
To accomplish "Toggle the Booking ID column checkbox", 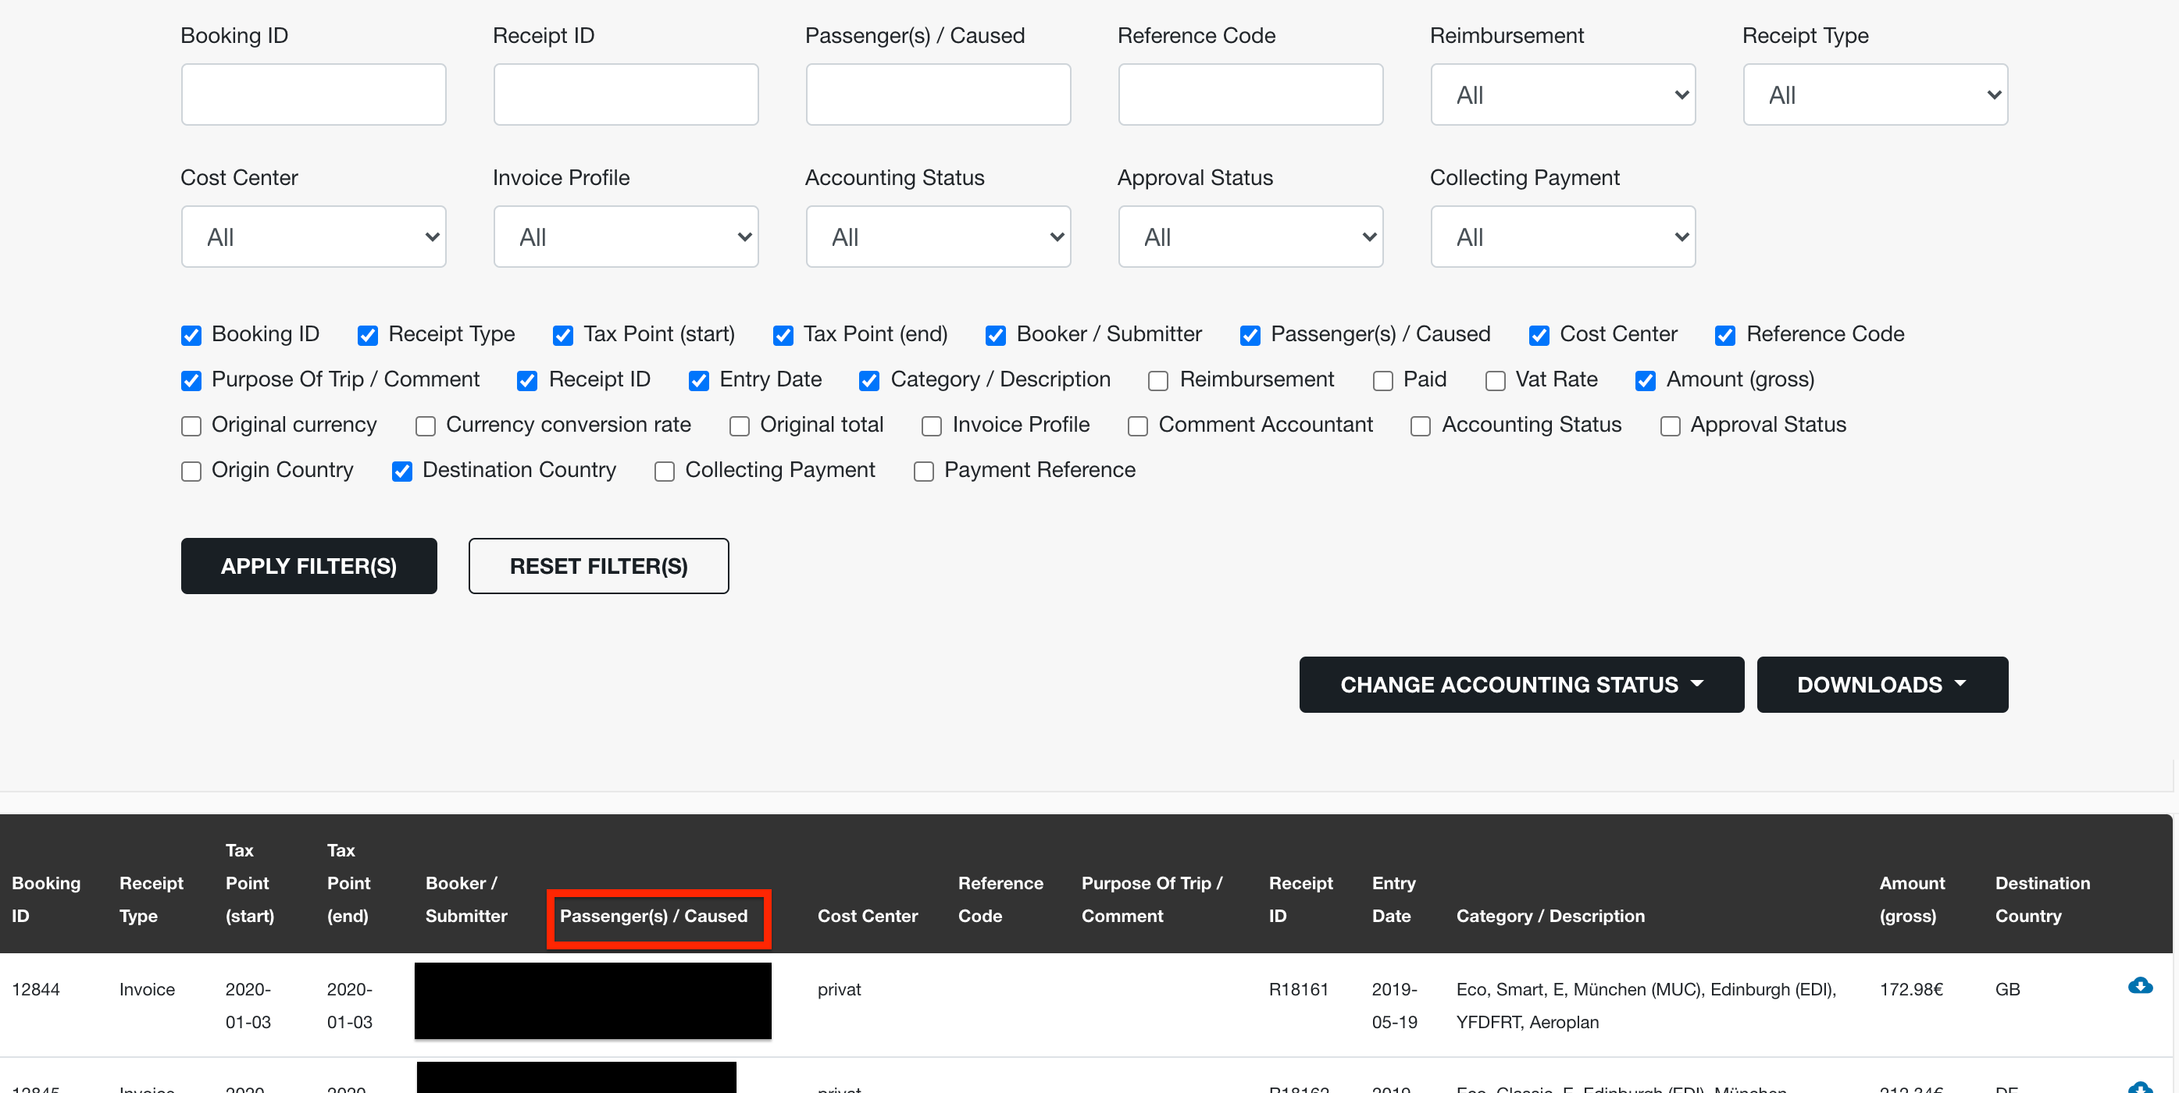I will [191, 336].
